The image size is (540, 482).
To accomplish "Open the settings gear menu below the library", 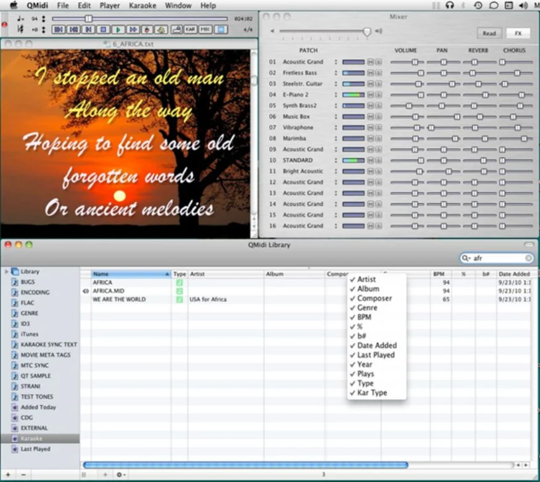I will pos(119,475).
